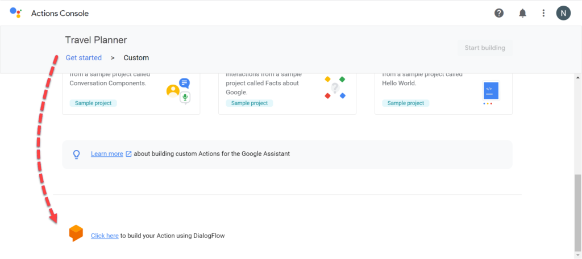Open the Learn more link
This screenshot has height=259, width=582.
click(x=107, y=154)
